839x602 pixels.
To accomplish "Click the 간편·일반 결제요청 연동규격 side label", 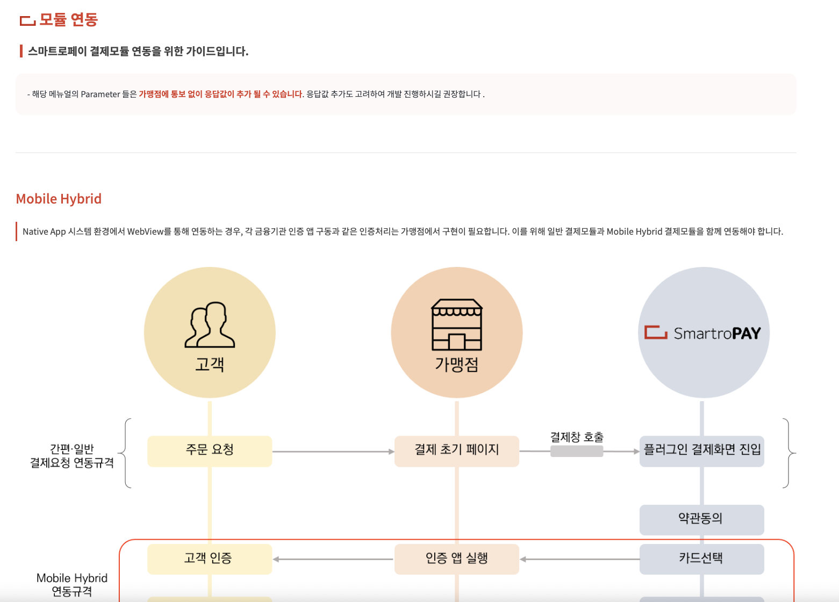I will [x=71, y=456].
